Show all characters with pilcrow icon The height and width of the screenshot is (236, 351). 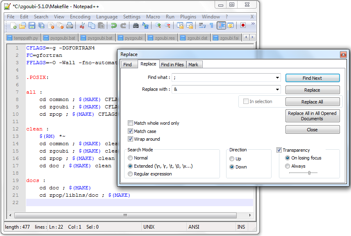coord(211,25)
